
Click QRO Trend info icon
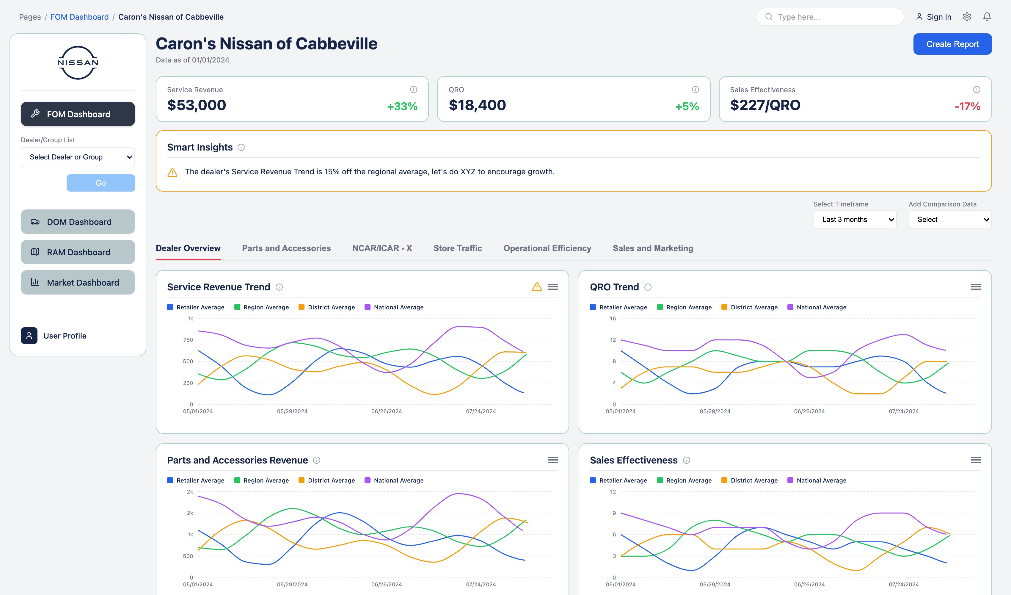[x=648, y=287]
